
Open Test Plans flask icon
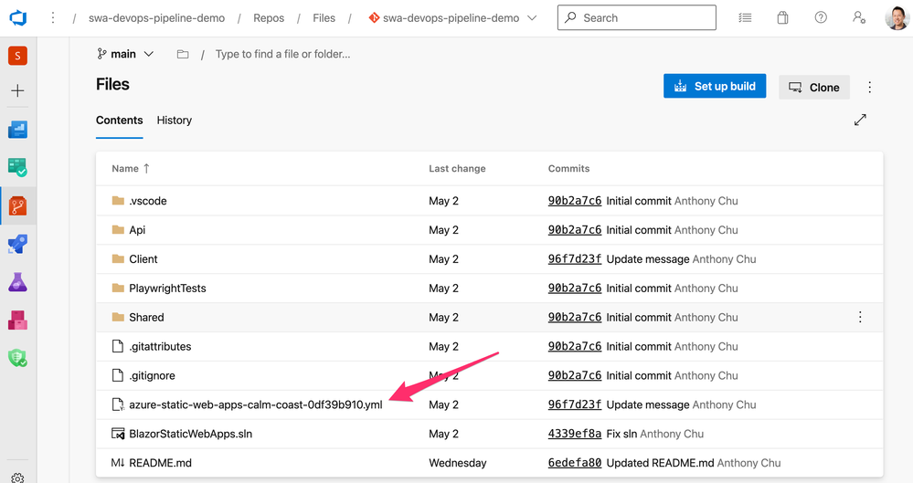pyautogui.click(x=17, y=282)
